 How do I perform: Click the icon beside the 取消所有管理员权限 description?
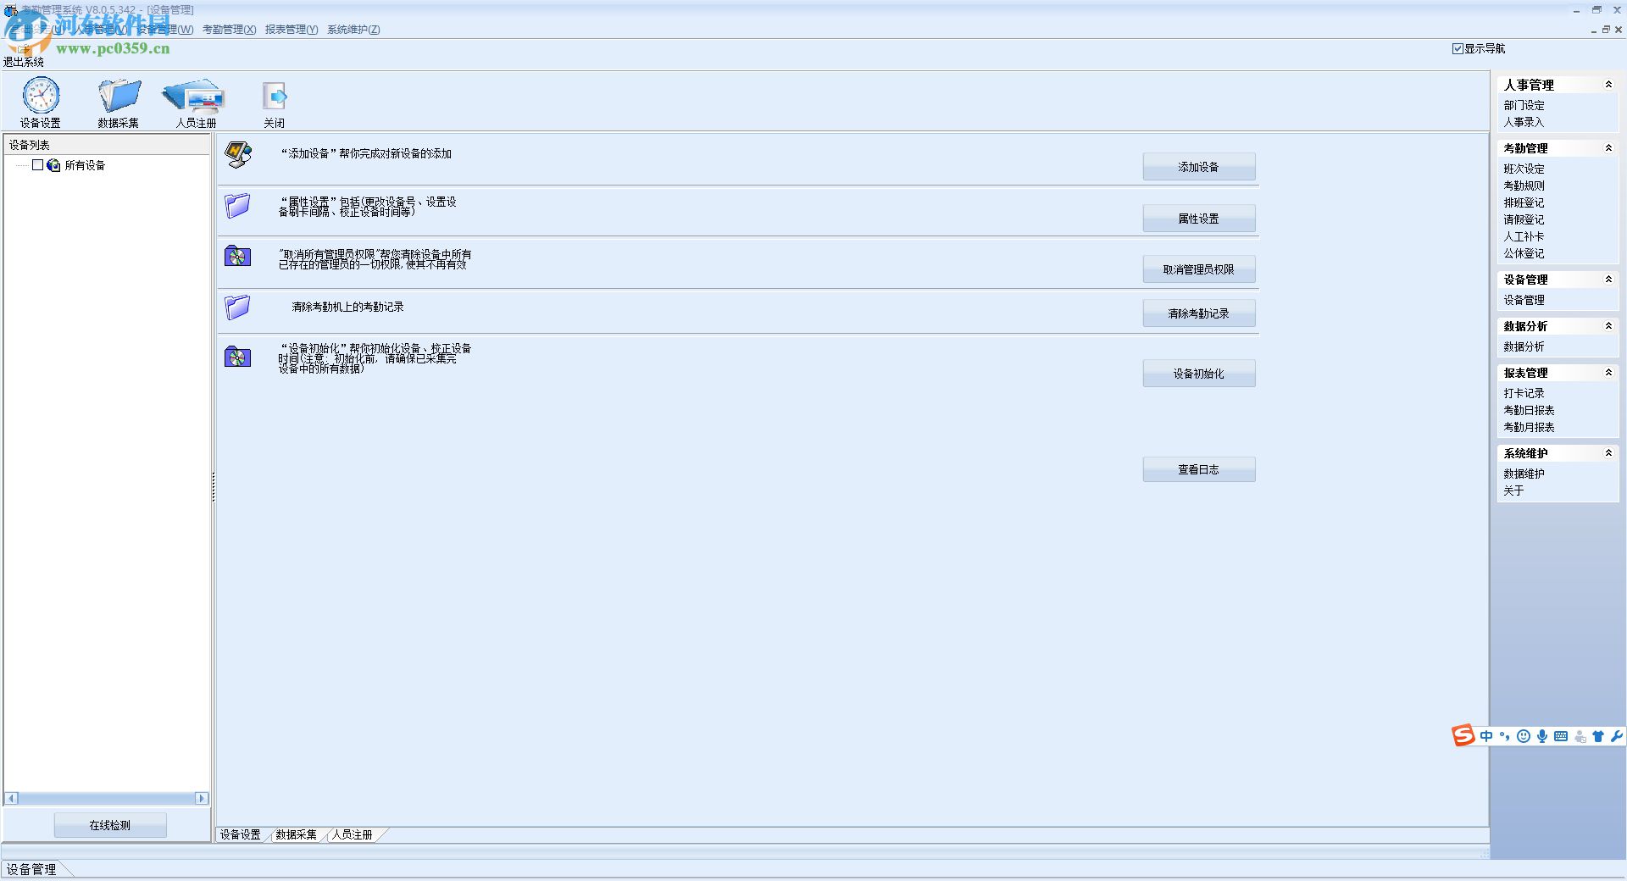(x=237, y=256)
